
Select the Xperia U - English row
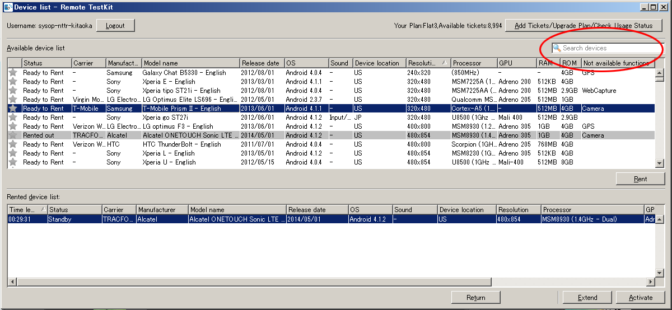point(331,162)
